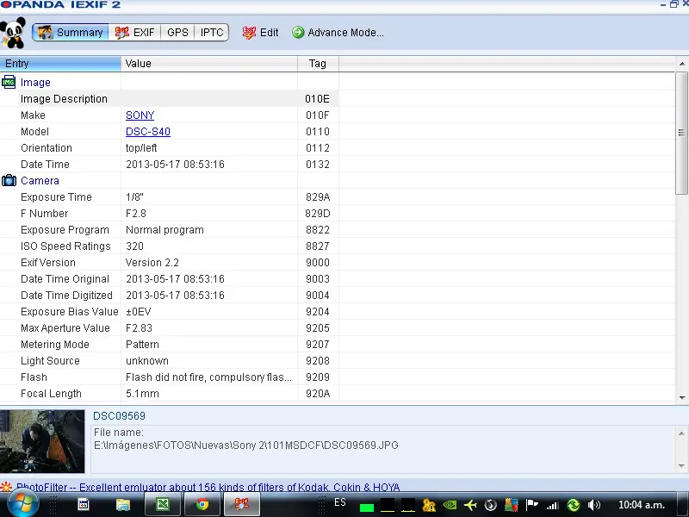Select the Flash entry
Viewport: 689px width, 517px height.
(34, 377)
